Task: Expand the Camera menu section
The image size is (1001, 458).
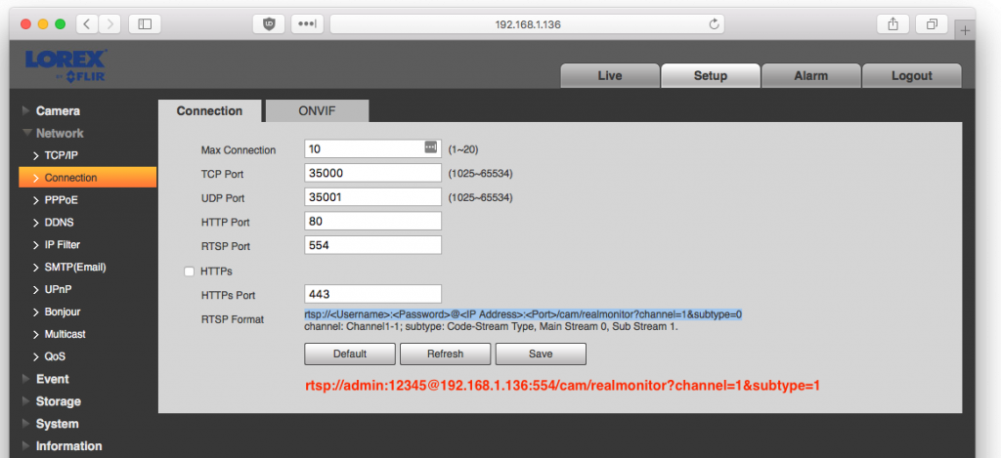Action: (58, 111)
